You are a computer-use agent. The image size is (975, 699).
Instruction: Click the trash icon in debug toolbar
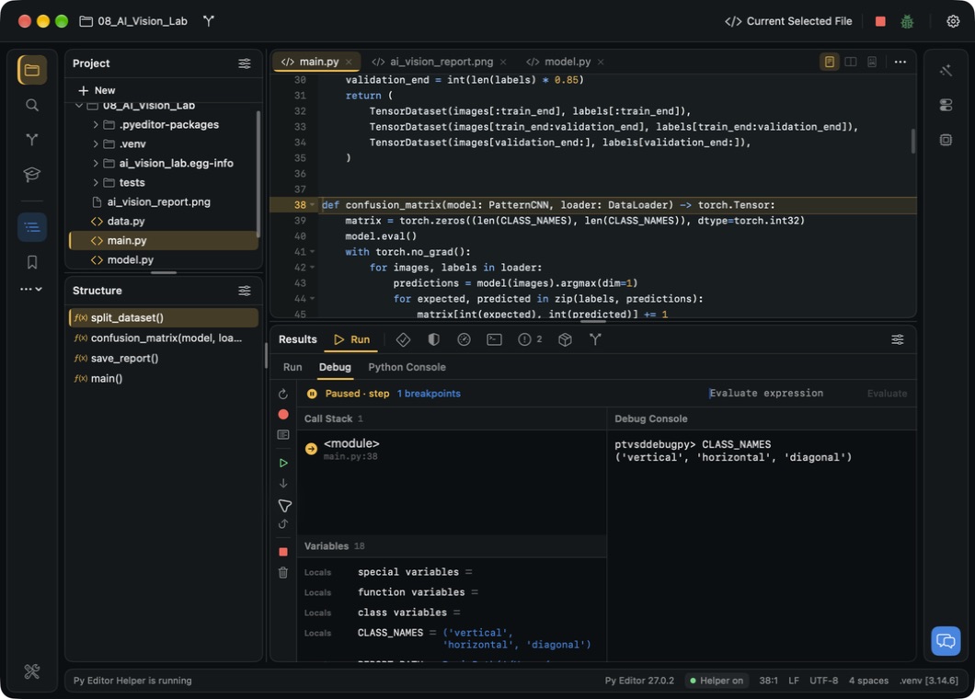[283, 573]
